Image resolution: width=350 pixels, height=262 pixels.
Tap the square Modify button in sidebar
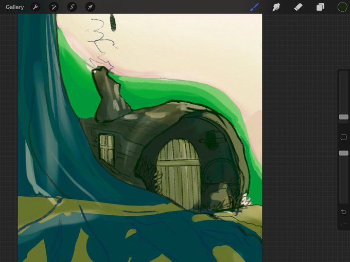coord(343,137)
